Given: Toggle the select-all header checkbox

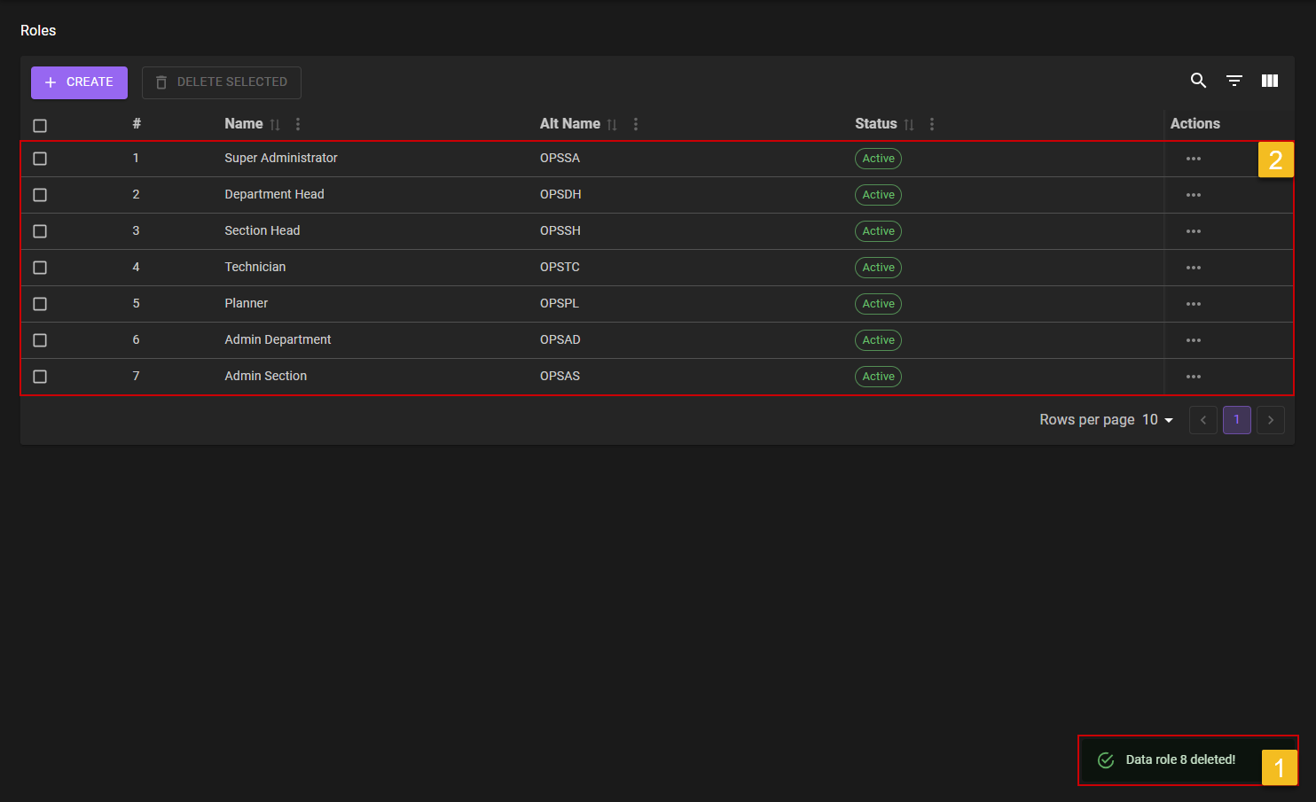Looking at the screenshot, I should point(40,126).
